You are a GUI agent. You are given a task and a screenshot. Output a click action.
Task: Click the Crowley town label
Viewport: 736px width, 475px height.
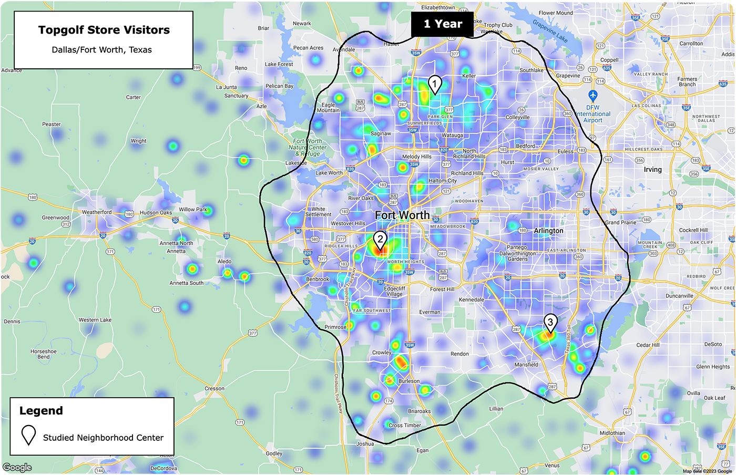(382, 353)
